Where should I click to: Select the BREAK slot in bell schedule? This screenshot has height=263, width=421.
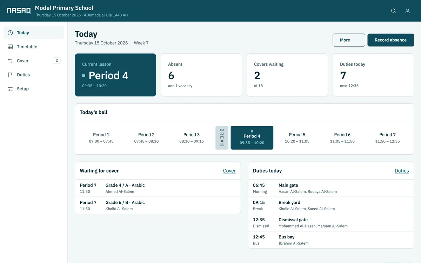coord(222,138)
